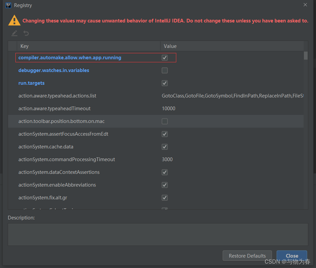Disable actionSystem.enableAbbreviations

(165, 185)
